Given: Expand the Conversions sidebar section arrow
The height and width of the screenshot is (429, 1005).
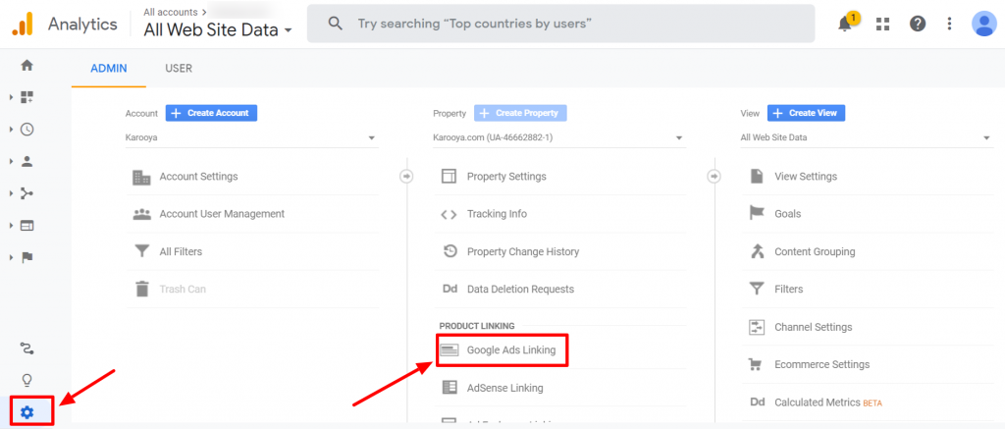Looking at the screenshot, I should tap(11, 258).
